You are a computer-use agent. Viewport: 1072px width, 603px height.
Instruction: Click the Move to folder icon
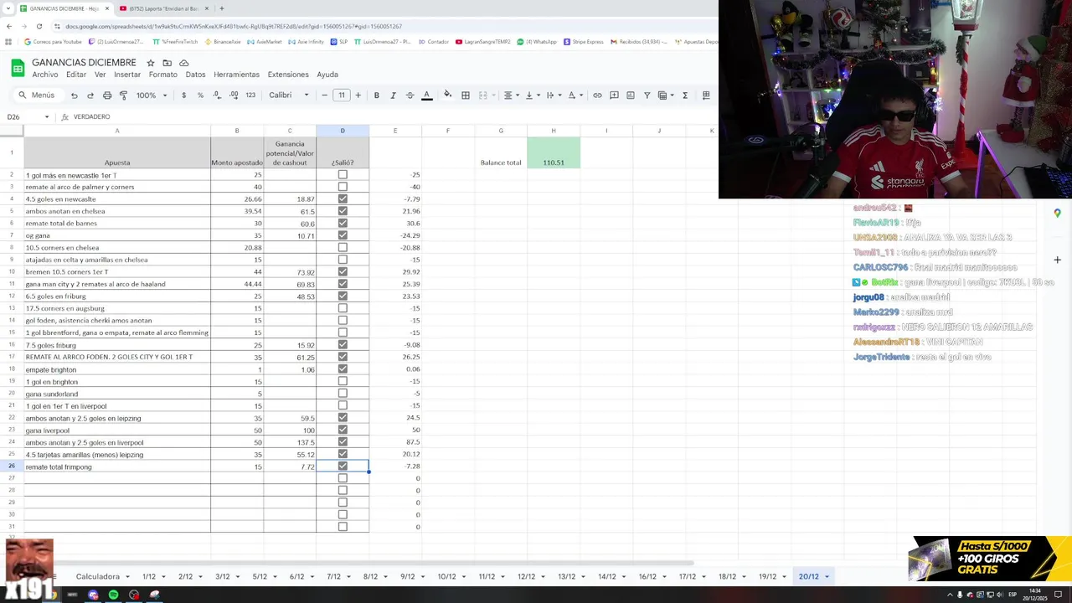(167, 63)
